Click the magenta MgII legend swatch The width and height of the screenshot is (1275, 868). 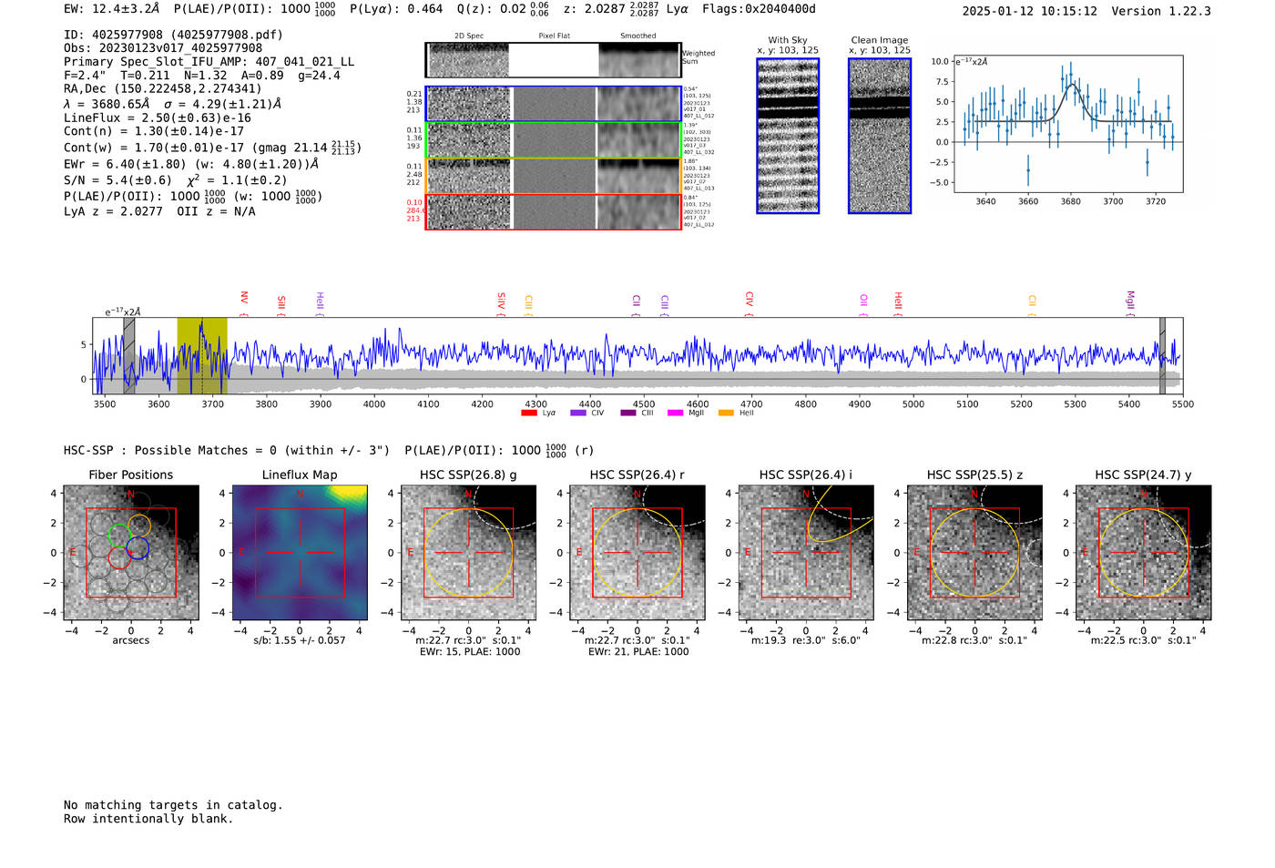pos(675,414)
